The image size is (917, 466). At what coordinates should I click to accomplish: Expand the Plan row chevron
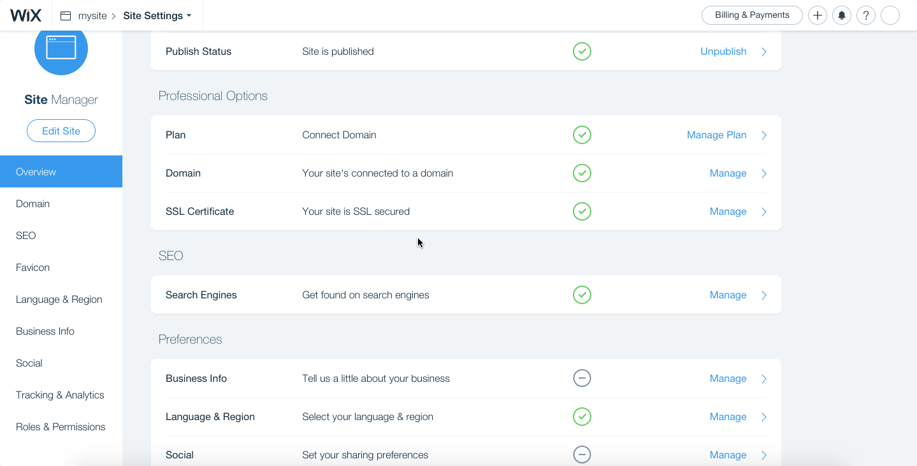coord(763,135)
